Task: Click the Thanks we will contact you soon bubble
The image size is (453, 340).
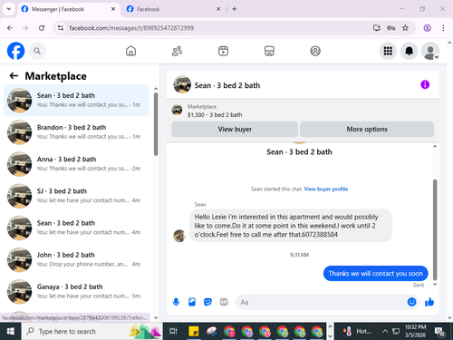Action: click(x=376, y=274)
